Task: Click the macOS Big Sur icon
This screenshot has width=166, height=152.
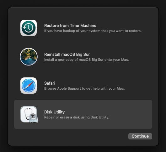Action: (29, 57)
